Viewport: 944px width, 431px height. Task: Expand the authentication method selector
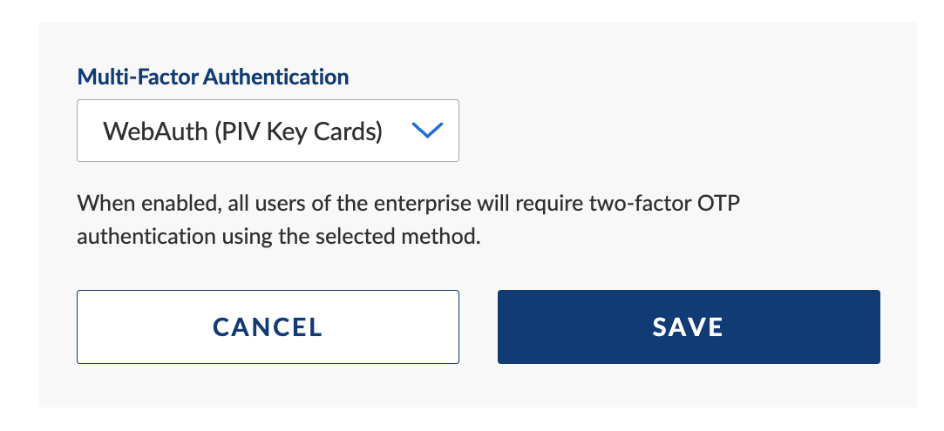click(268, 131)
